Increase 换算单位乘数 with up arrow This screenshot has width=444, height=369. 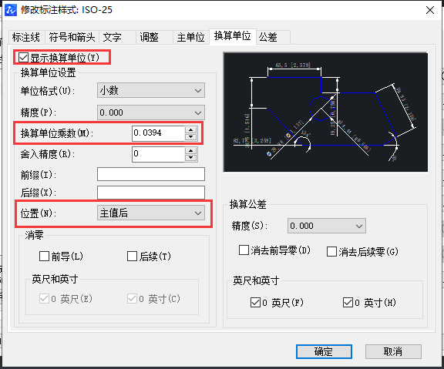click(191, 129)
